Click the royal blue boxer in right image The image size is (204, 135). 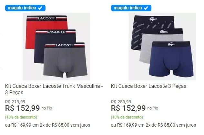point(171,60)
